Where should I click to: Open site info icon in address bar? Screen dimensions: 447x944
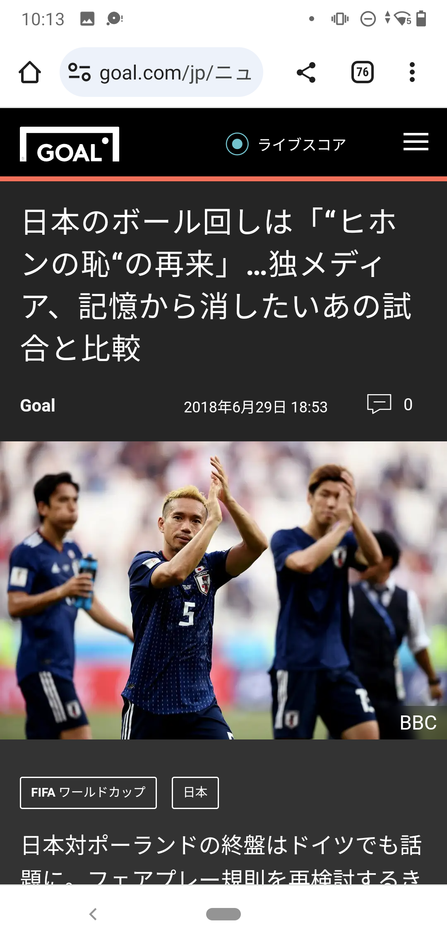79,72
